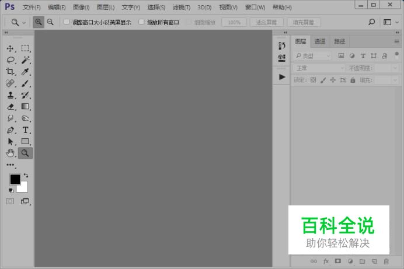404x269 pixels.
Task: Select the History Brush tool
Action: click(x=25, y=95)
